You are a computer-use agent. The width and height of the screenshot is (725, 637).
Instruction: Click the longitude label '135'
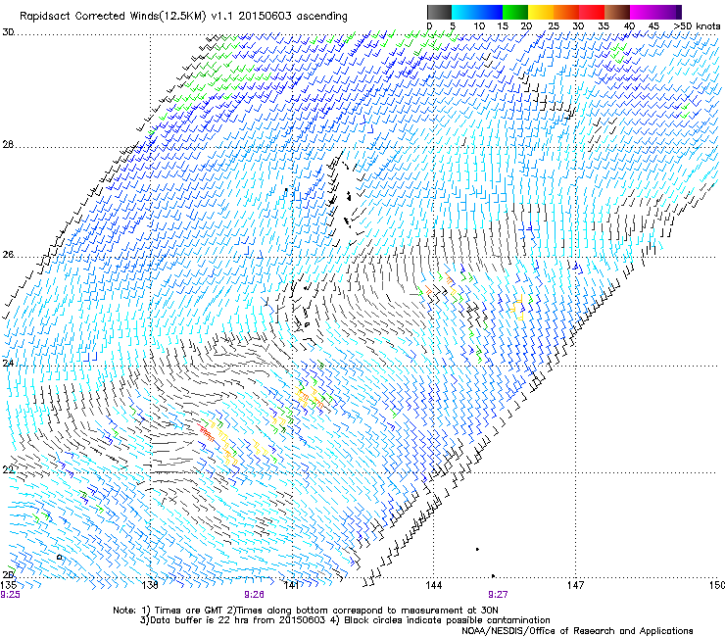point(9,585)
